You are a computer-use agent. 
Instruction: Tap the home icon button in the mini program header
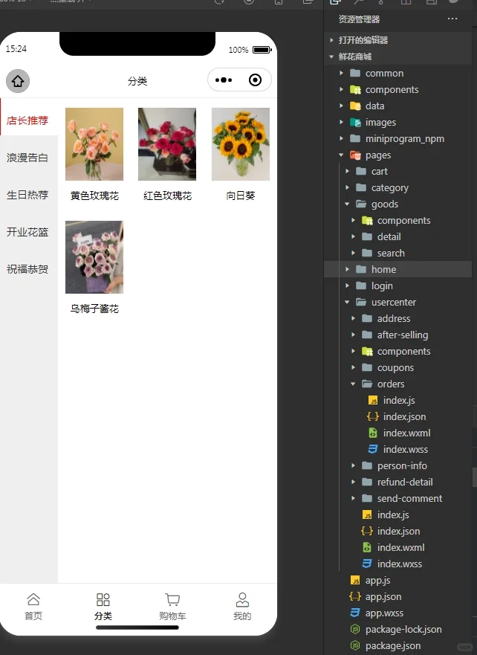pos(18,81)
